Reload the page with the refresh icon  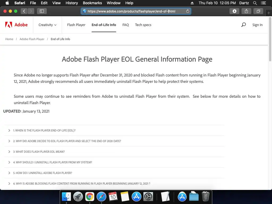click(x=188, y=11)
